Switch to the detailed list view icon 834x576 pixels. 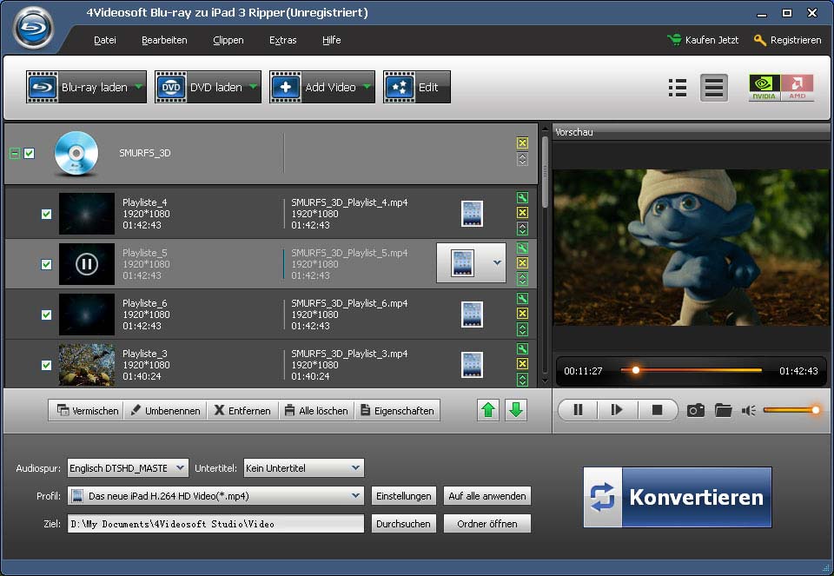click(x=714, y=88)
